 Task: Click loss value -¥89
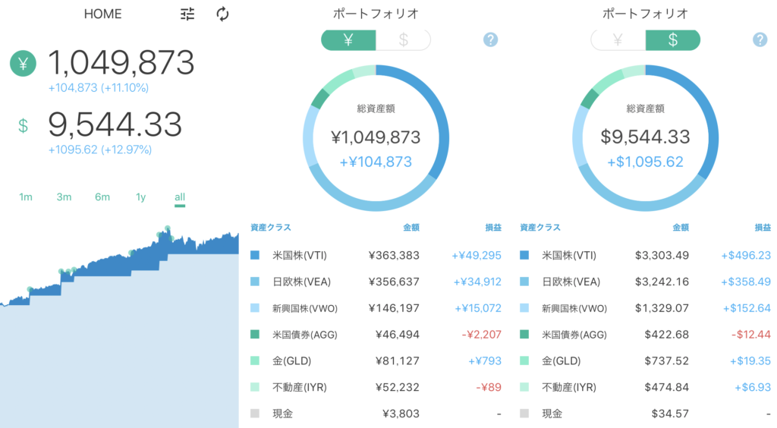tap(489, 387)
